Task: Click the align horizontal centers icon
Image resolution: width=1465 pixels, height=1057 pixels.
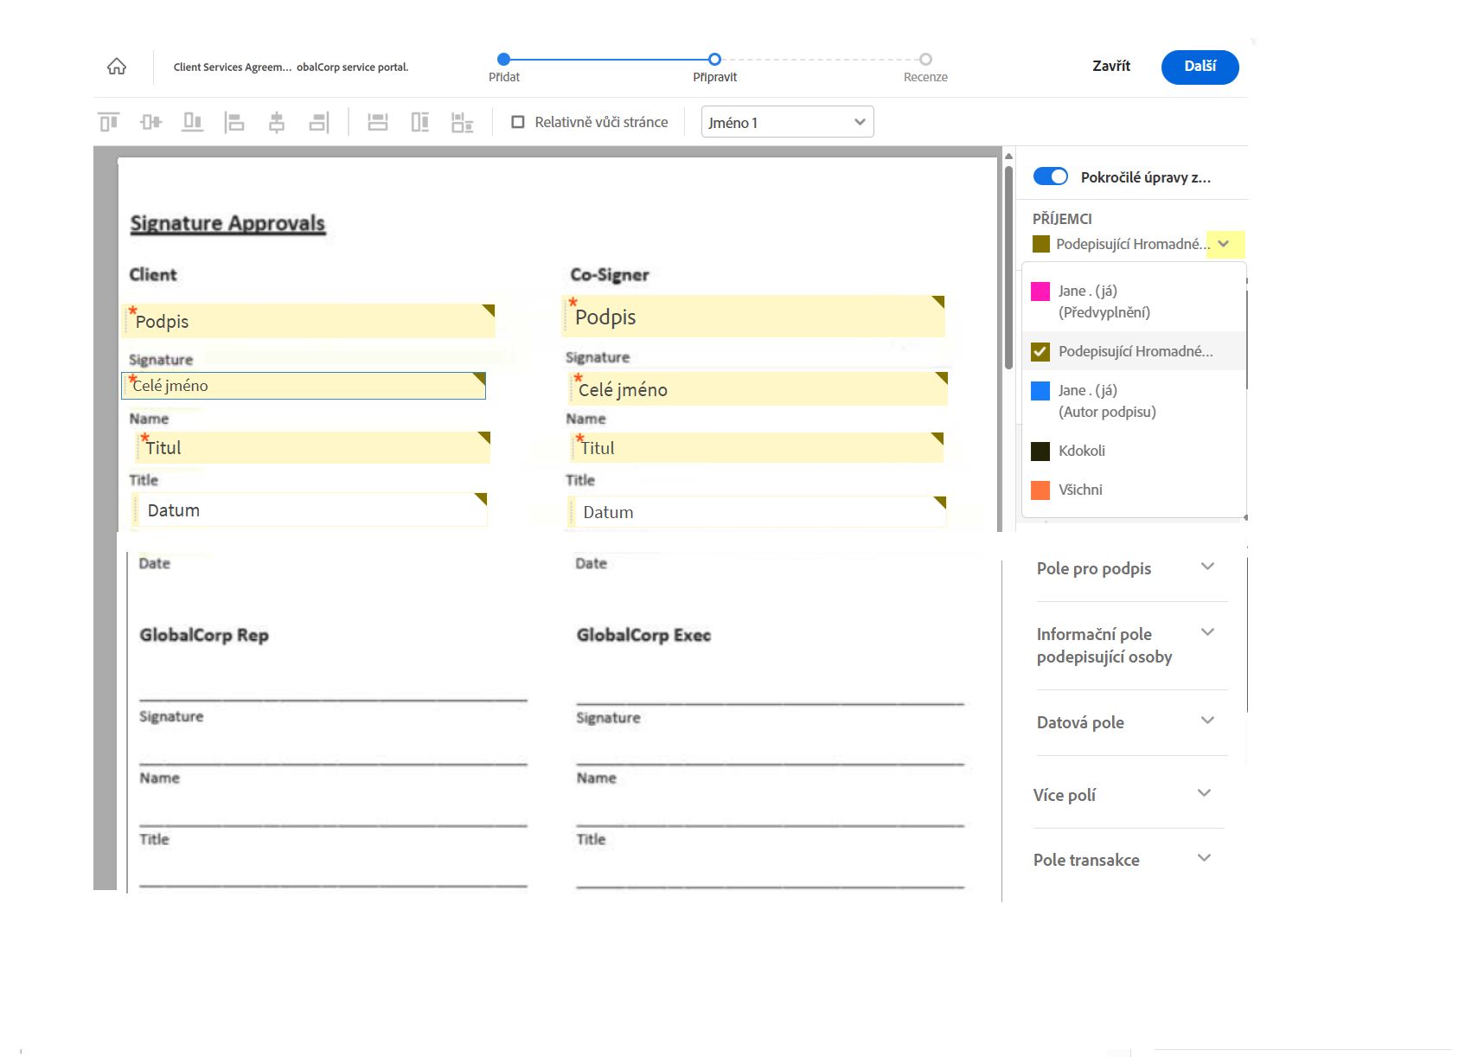Action: pyautogui.click(x=277, y=123)
